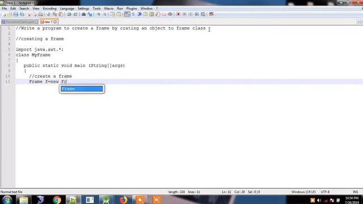Screen dimensions: 363x204
Task: Open File Explorer from taskbar
Action: [x=24, y=199]
